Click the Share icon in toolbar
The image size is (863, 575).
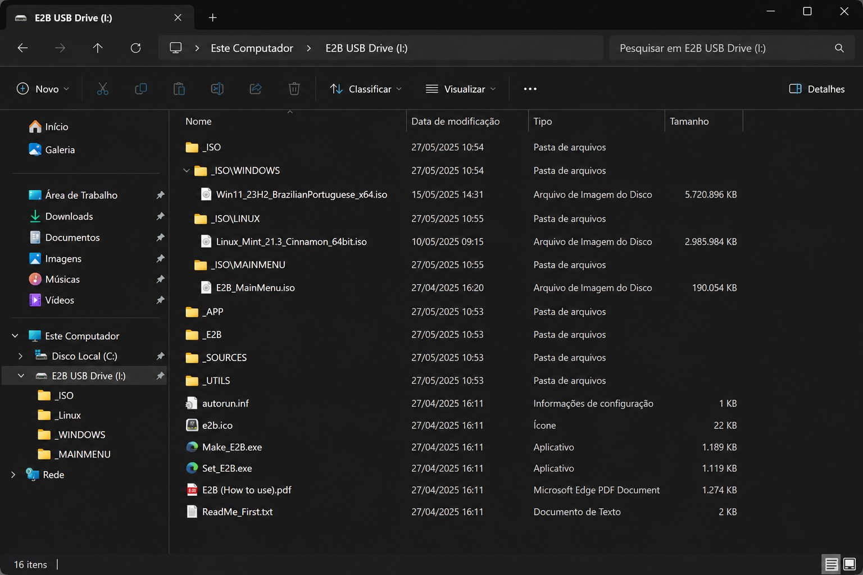(x=256, y=89)
